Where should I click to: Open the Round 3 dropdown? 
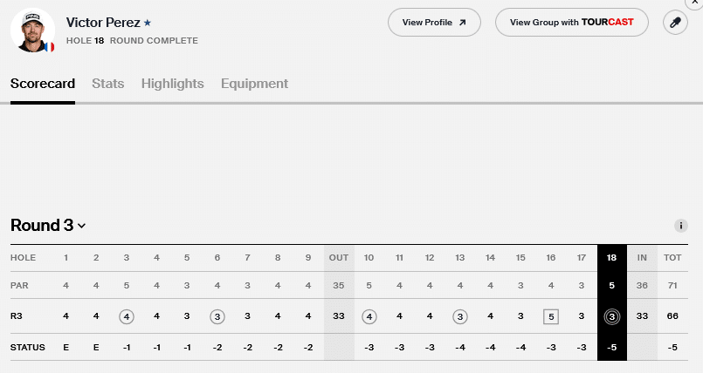pyautogui.click(x=47, y=226)
